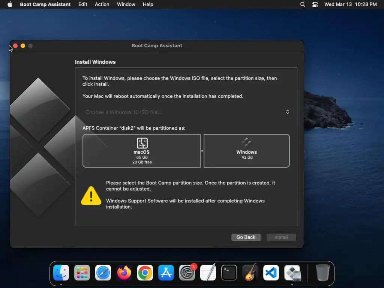Open TextEdit from the Dock

click(208, 273)
